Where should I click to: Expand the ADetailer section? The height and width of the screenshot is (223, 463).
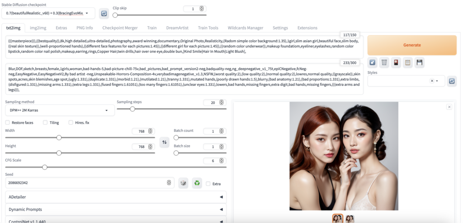click(116, 197)
